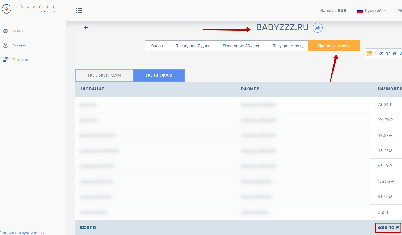Screen dimensions: 402x235
Task: Open the Реферал menu item
Action: [20, 60]
